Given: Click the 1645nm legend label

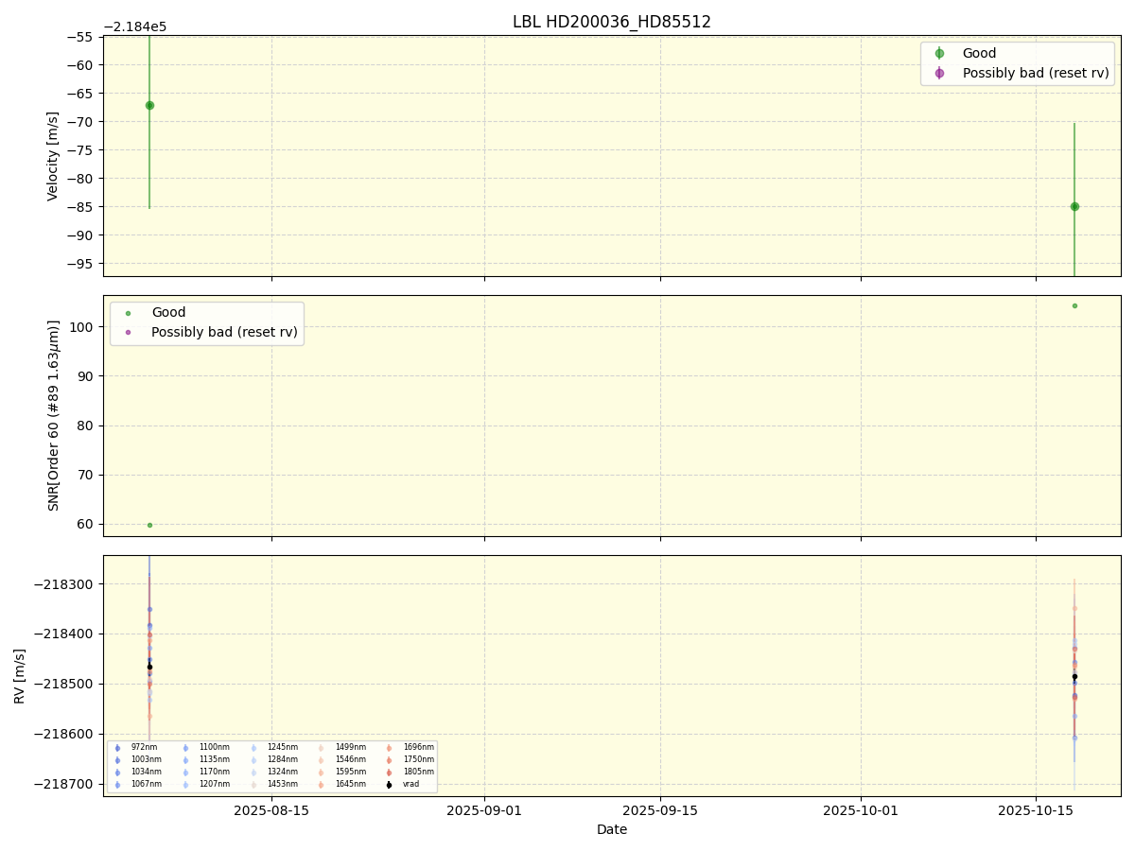Looking at the screenshot, I should tap(350, 784).
